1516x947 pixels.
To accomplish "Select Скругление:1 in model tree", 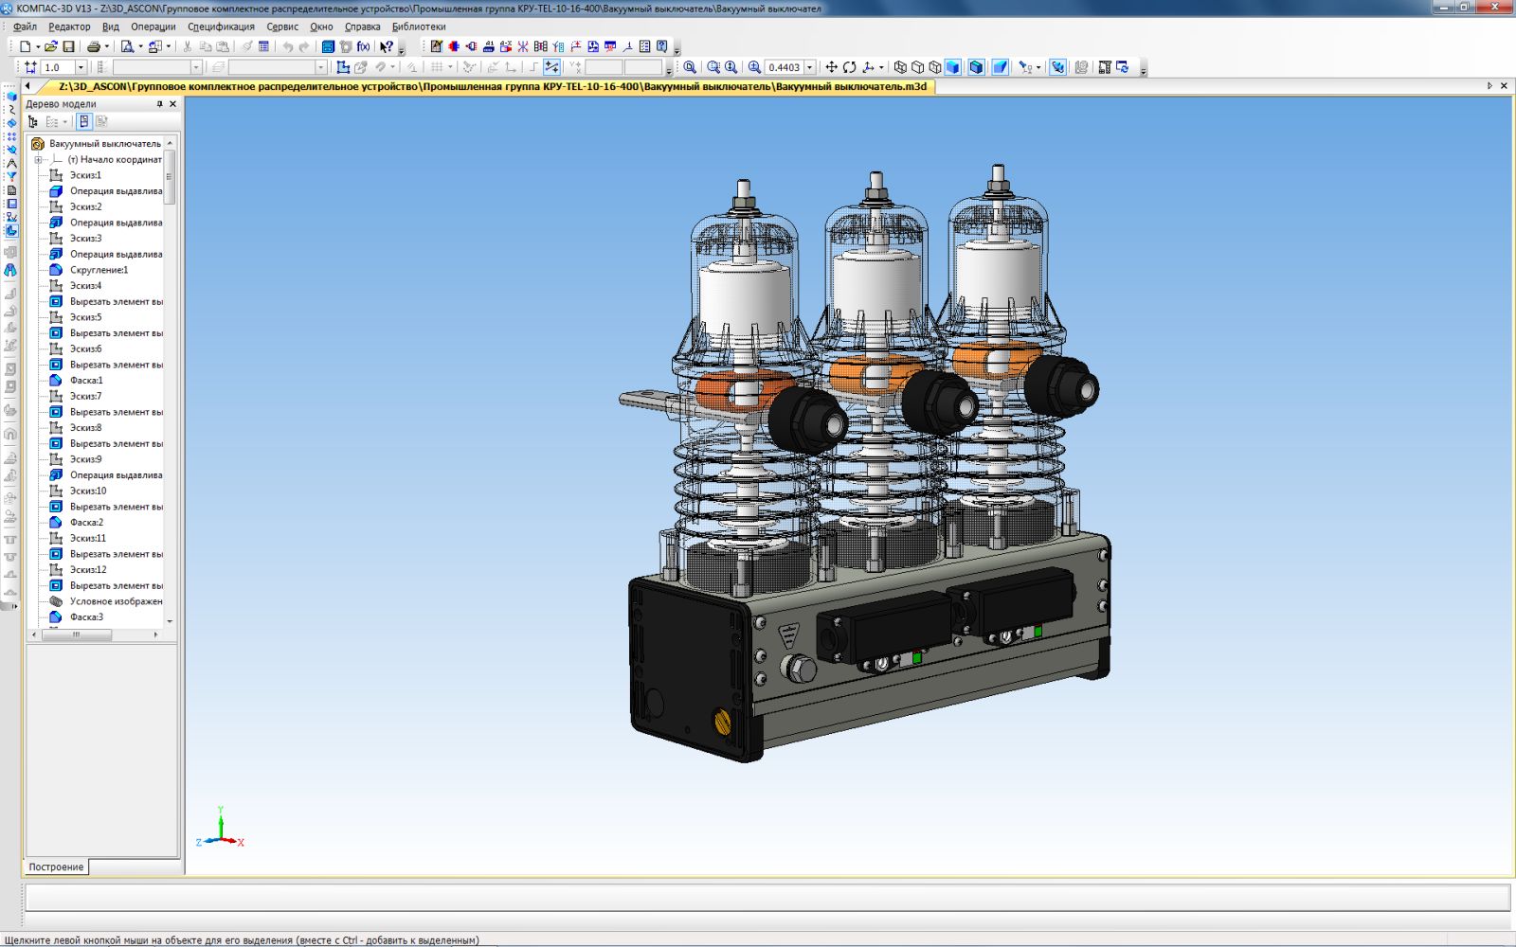I will pos(99,270).
